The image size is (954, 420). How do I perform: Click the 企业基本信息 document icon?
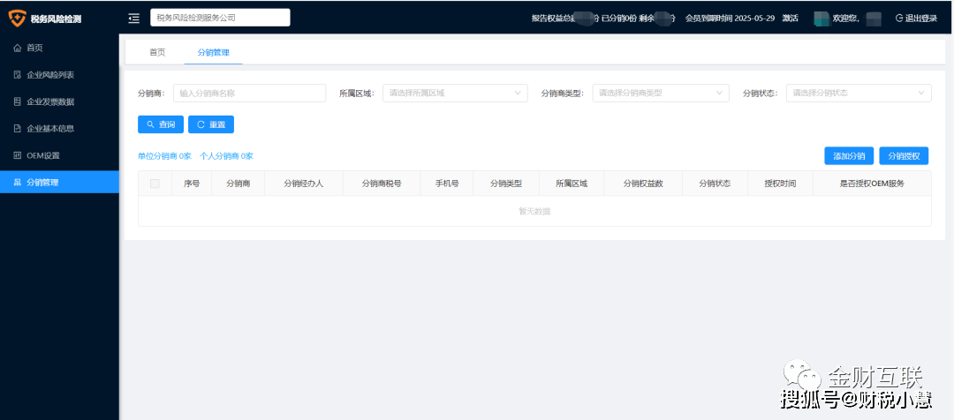pos(18,129)
